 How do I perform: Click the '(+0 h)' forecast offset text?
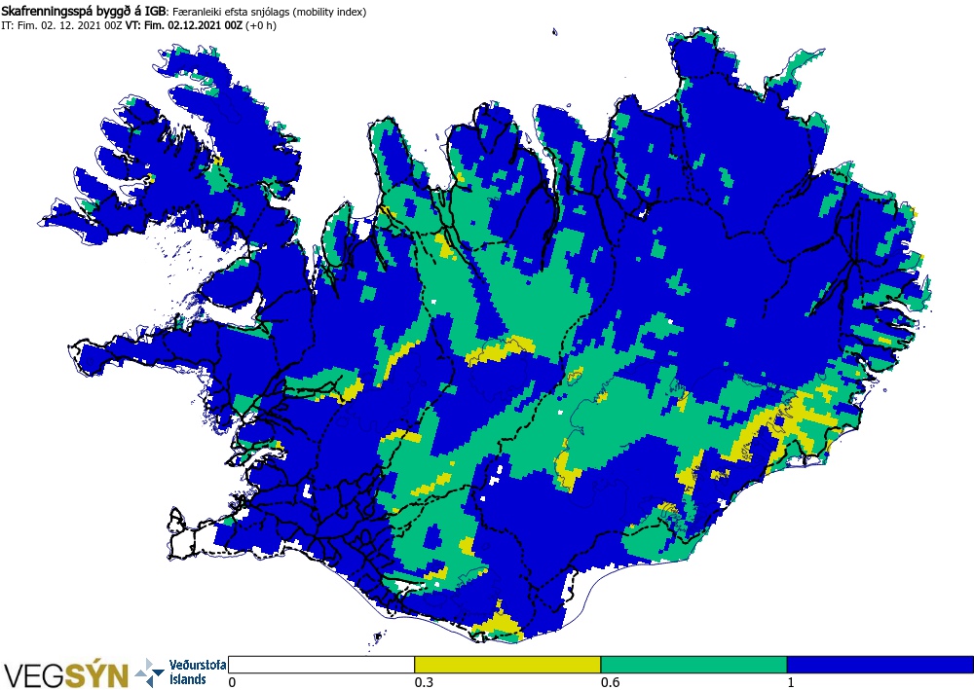261,26
